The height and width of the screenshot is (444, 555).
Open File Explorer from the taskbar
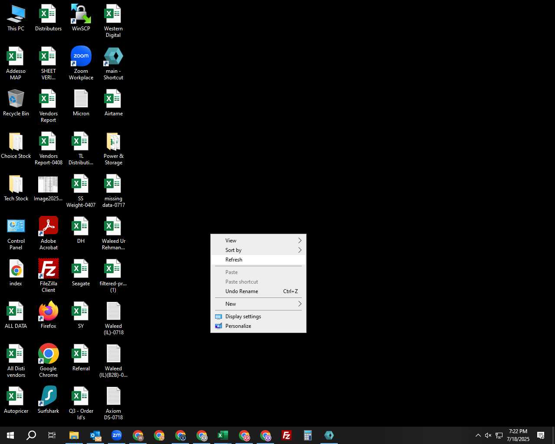(x=74, y=435)
